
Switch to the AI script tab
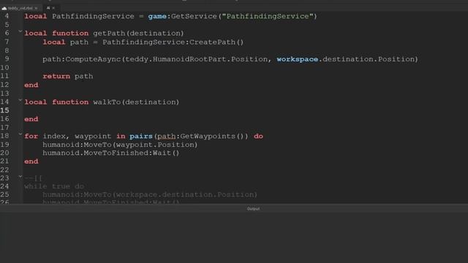pos(48,8)
